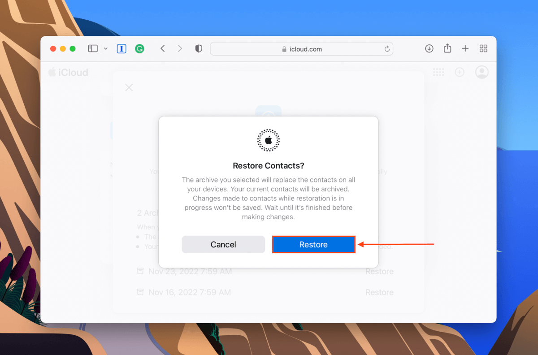
Task: Select the Nov 23, 2022 7:59 AM entry
Action: click(x=190, y=272)
